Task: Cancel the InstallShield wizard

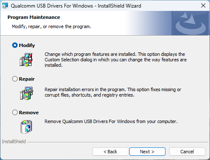Action: click(x=187, y=152)
